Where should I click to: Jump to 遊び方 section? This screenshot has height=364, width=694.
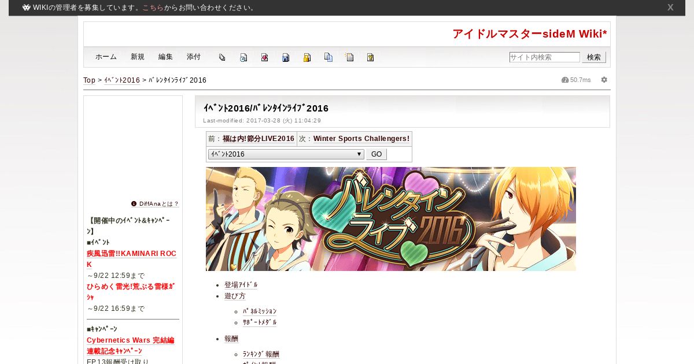235,296
